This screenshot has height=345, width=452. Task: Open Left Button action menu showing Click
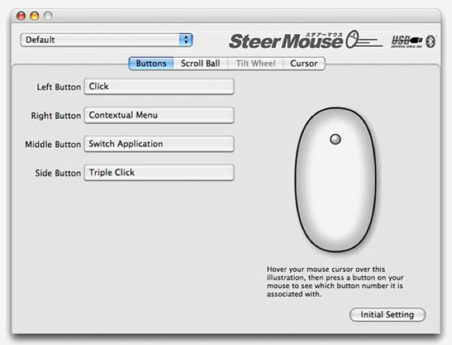click(x=159, y=86)
